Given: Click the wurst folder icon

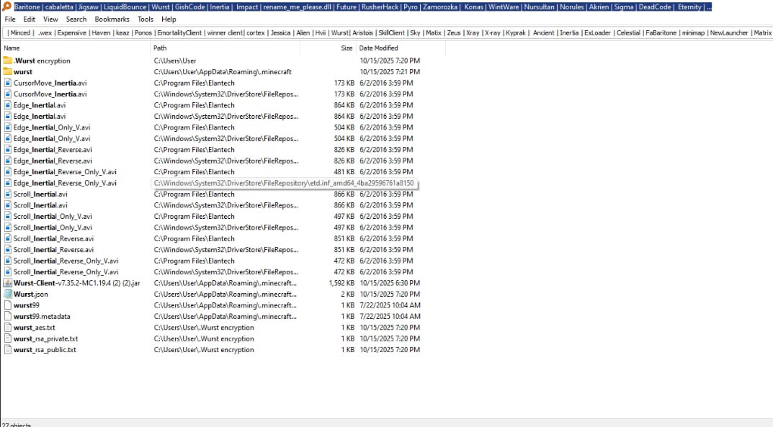Looking at the screenshot, I should click(8, 72).
